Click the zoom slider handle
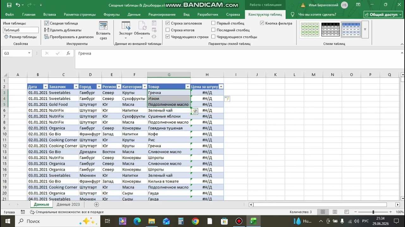Viewport: 405px width, 227px height. click(x=373, y=212)
